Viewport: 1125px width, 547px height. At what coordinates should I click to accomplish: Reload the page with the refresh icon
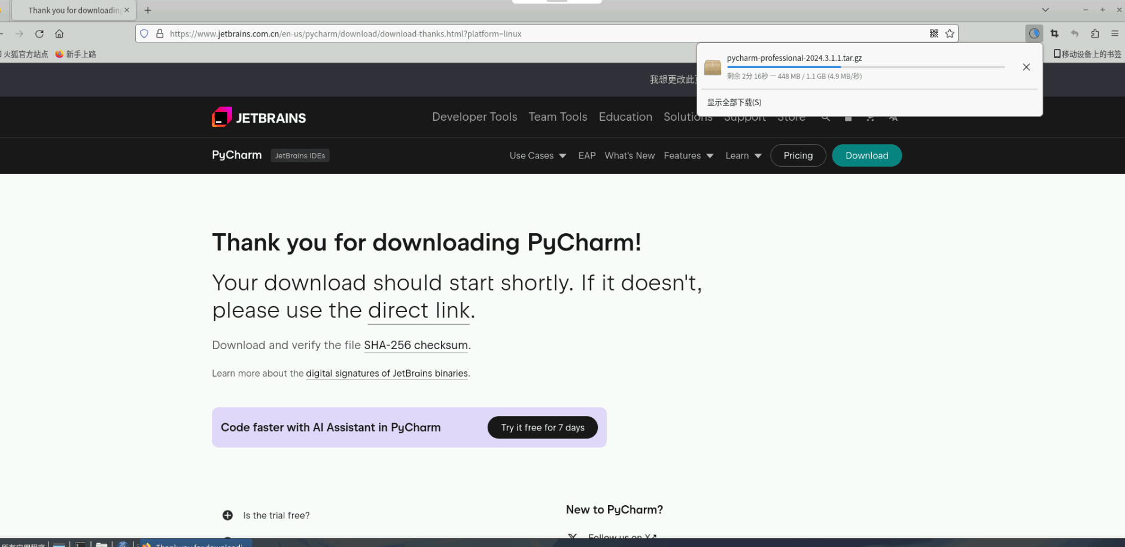(x=39, y=34)
